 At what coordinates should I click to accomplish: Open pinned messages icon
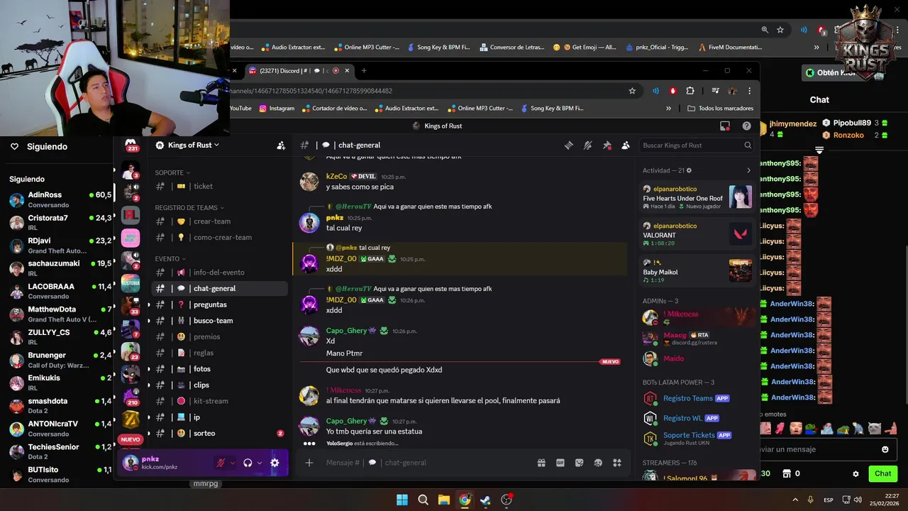click(x=607, y=145)
